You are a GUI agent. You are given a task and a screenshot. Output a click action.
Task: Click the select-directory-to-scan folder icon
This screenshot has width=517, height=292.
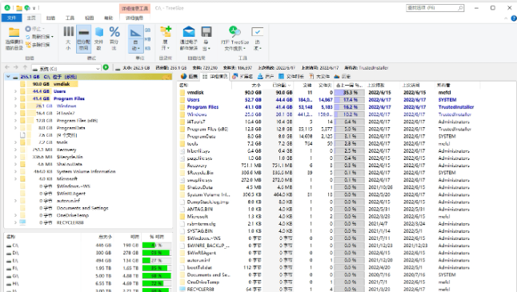(14, 33)
